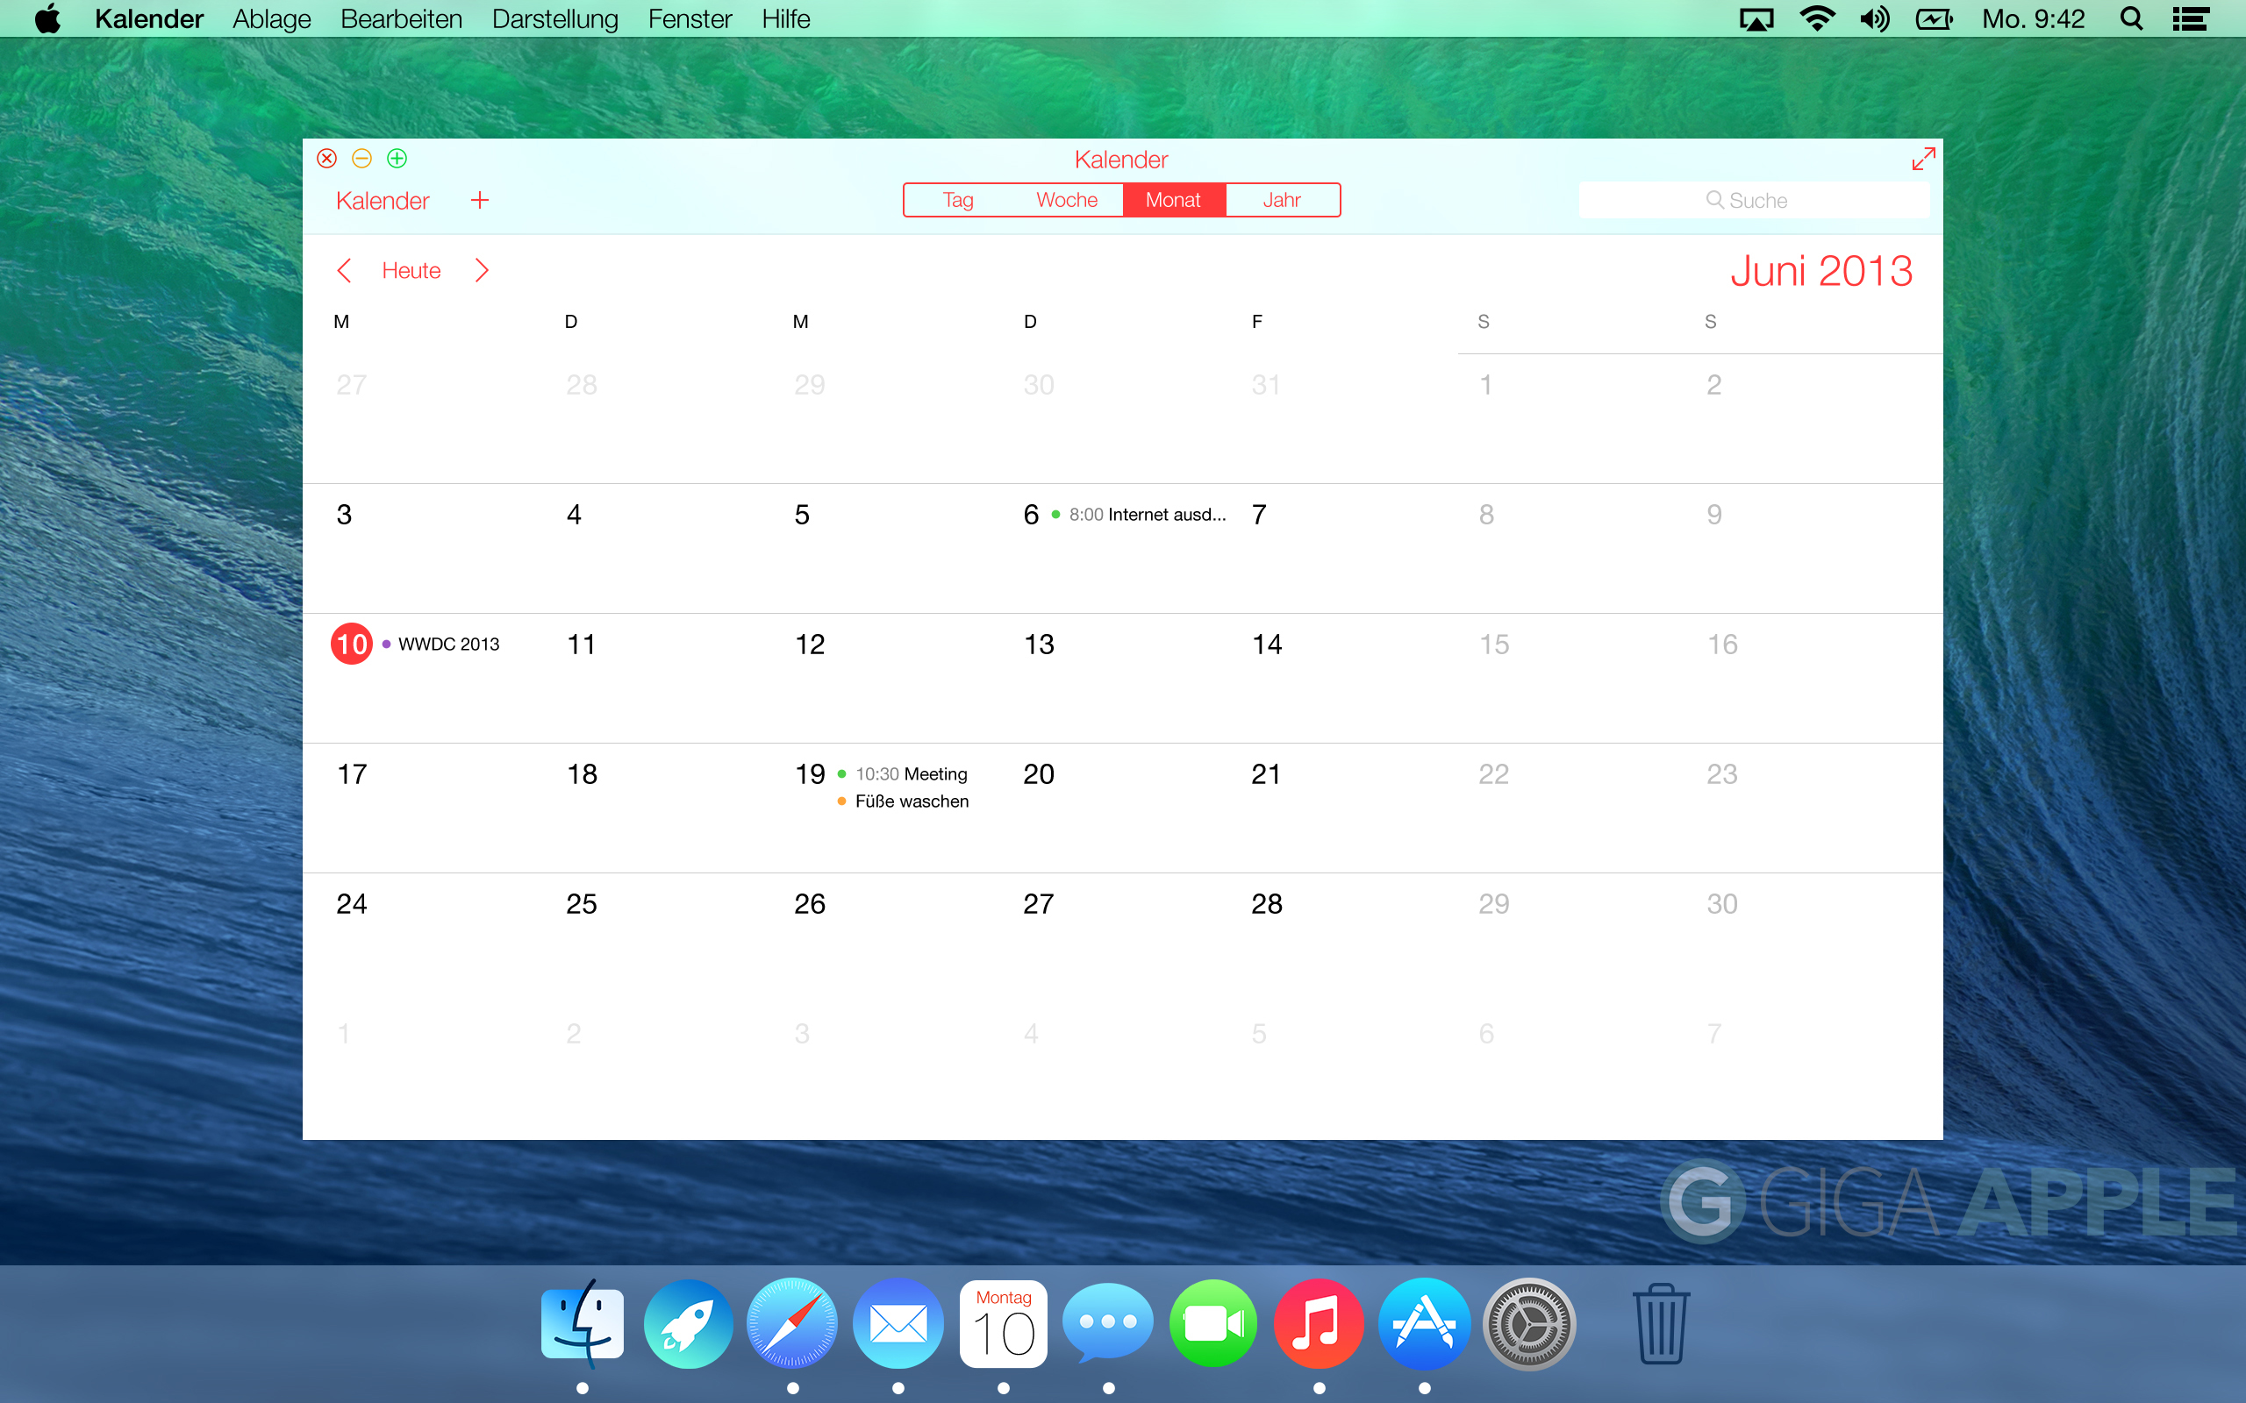This screenshot has width=2246, height=1403.
Task: Launch FaceTime from the dock
Action: click(1213, 1324)
